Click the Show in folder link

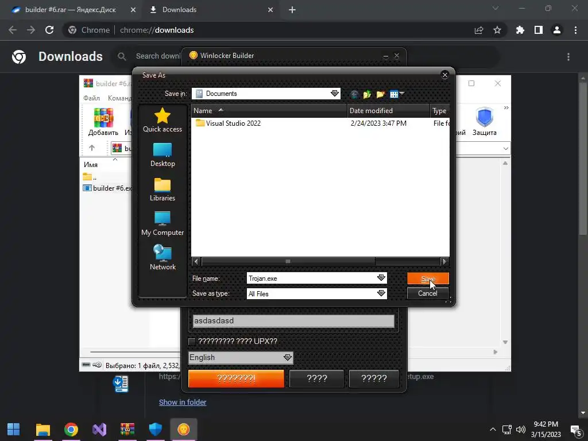click(x=183, y=402)
